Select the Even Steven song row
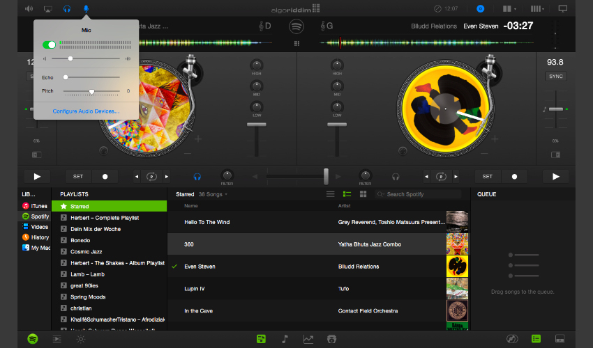593x348 pixels. click(307, 266)
